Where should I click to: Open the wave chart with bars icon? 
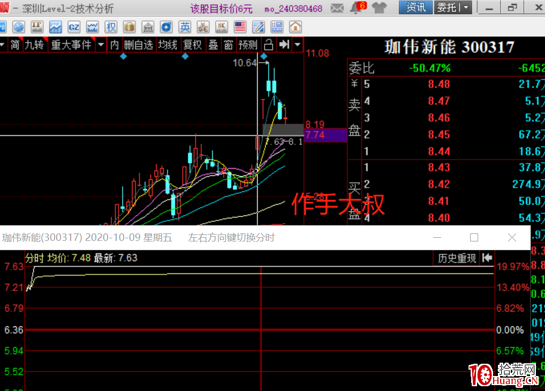(93, 27)
